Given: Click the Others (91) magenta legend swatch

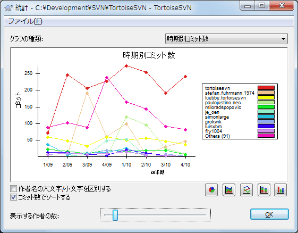Looking at the screenshot, I should pyautogui.click(x=266, y=136).
